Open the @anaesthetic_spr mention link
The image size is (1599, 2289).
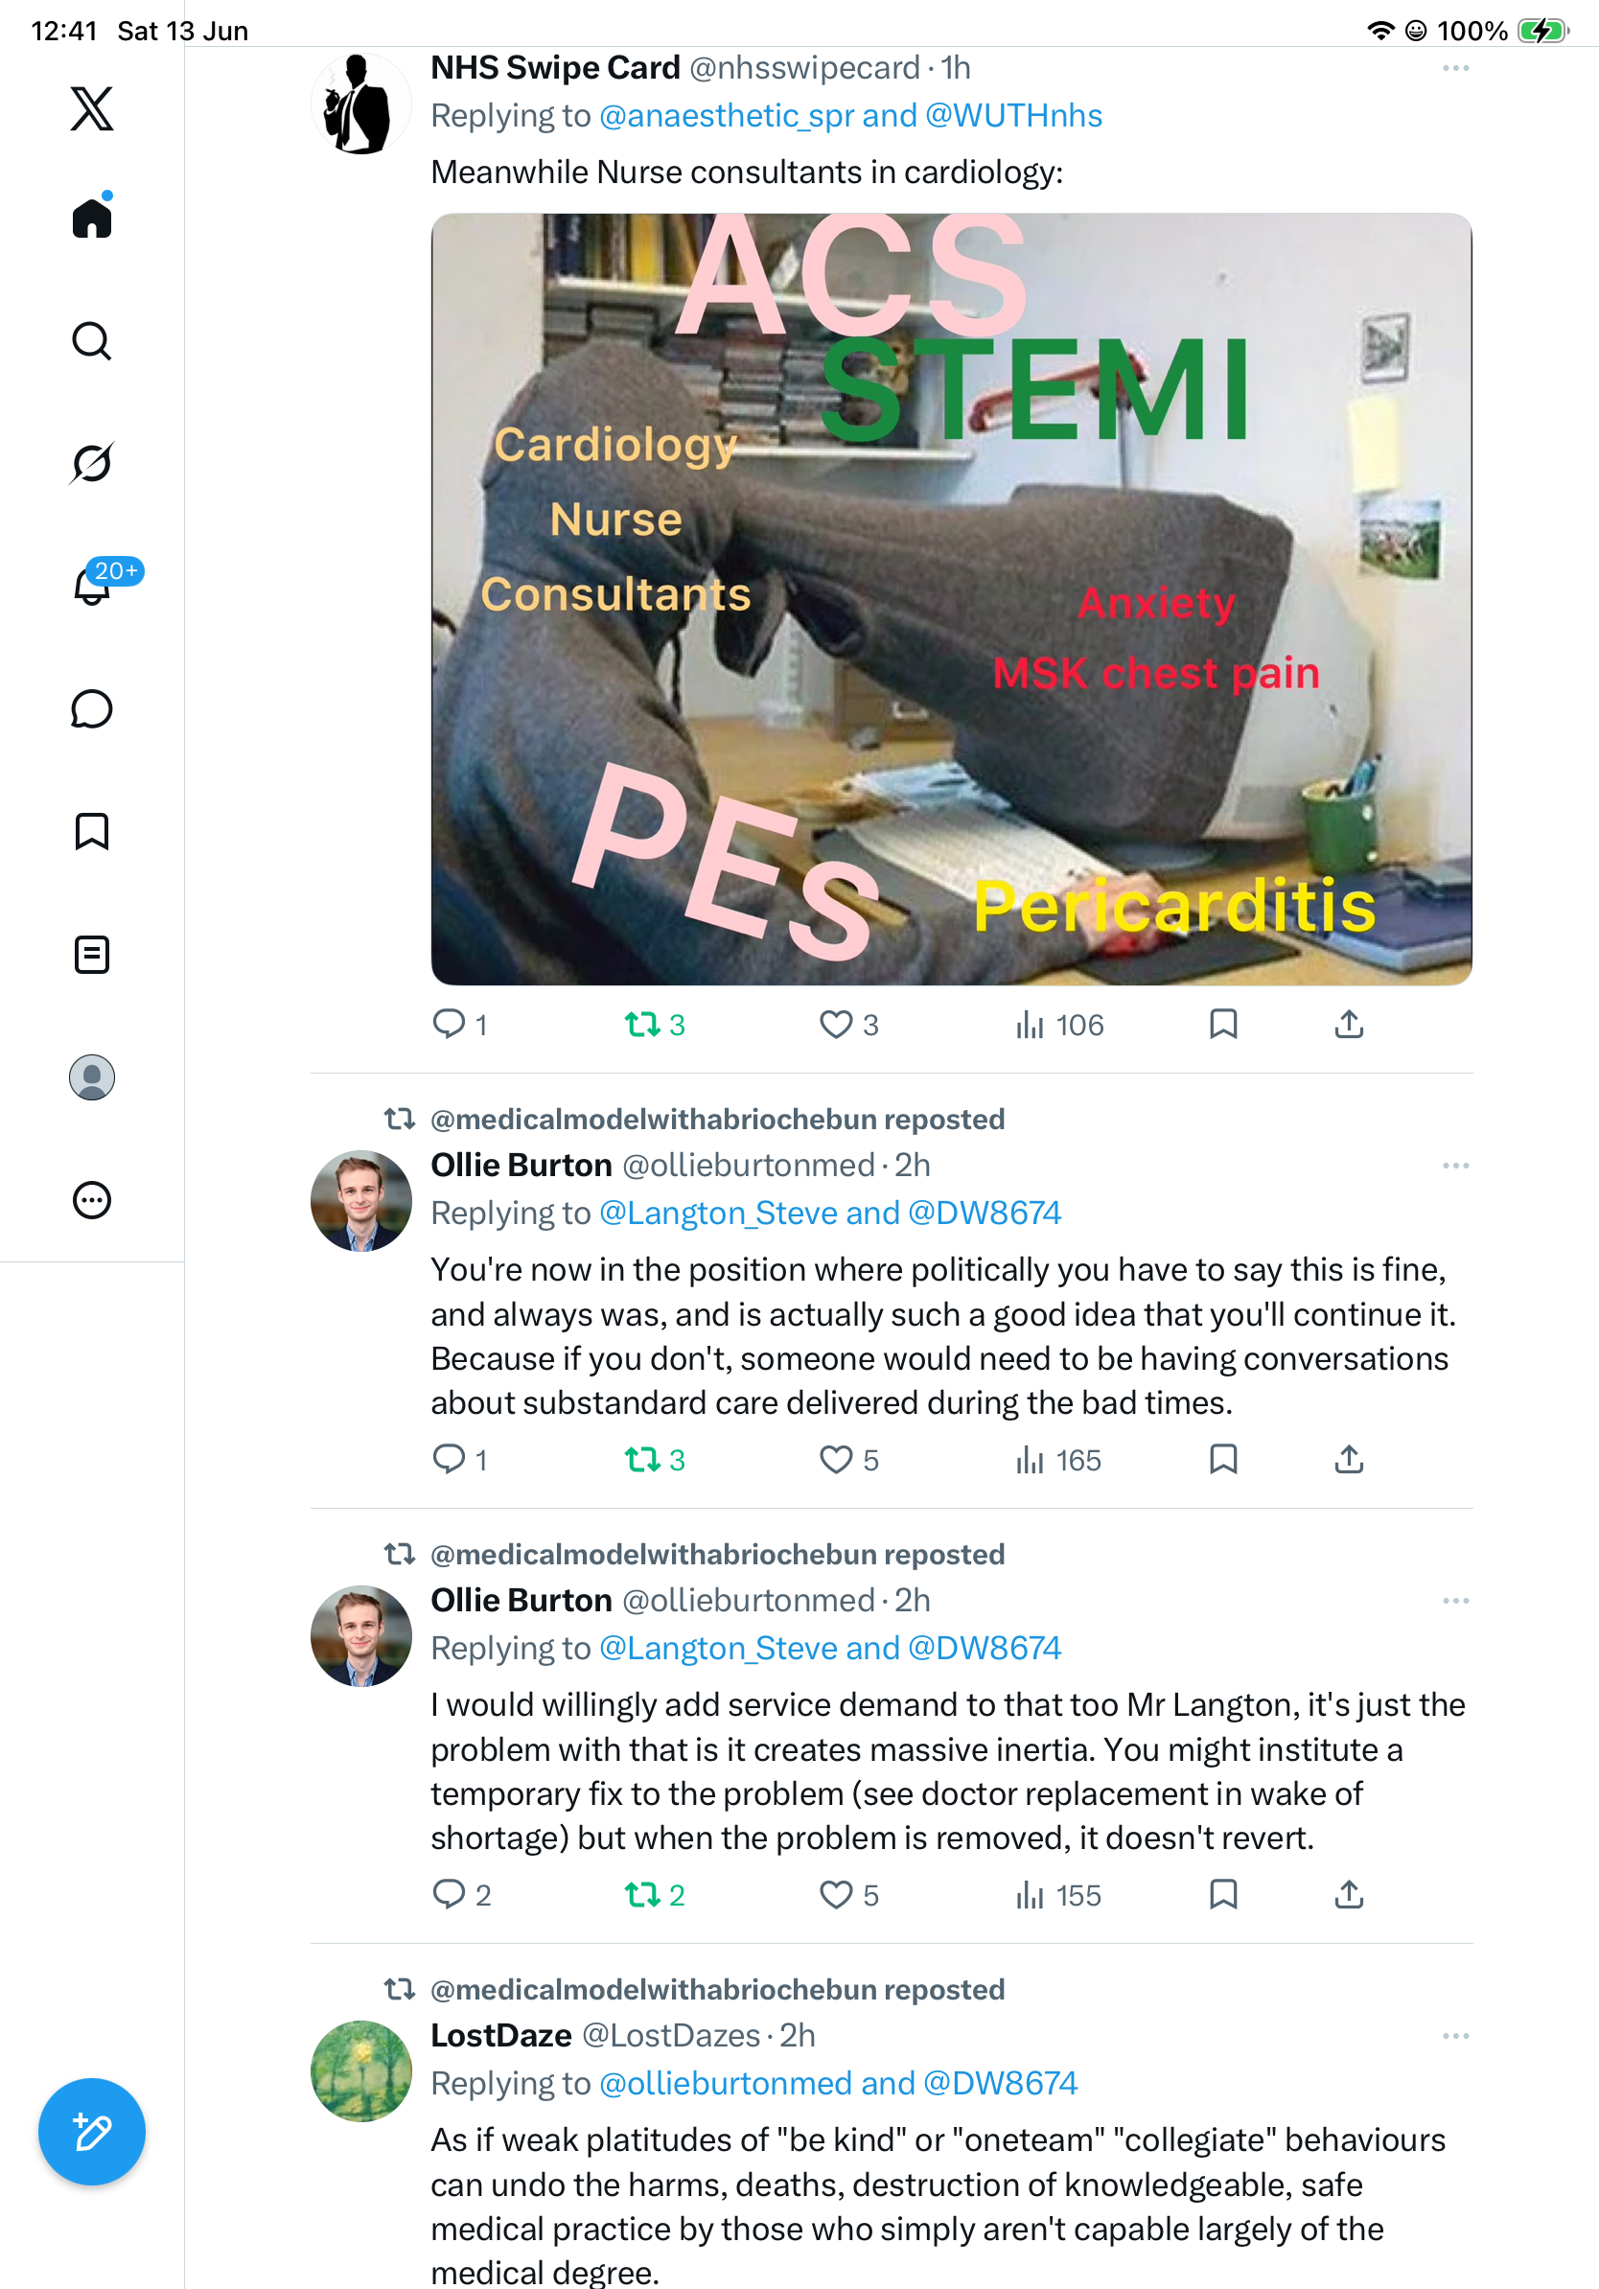coord(728,116)
